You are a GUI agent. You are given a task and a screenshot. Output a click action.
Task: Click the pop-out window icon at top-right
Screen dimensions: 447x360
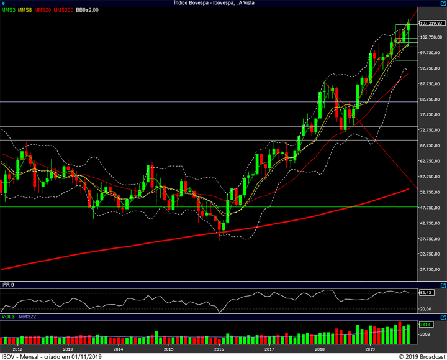point(442,3)
